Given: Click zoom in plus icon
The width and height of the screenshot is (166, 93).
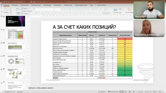Looking at the screenshot, I should pos(151,92).
